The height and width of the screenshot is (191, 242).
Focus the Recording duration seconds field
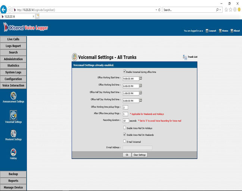(x=126, y=121)
